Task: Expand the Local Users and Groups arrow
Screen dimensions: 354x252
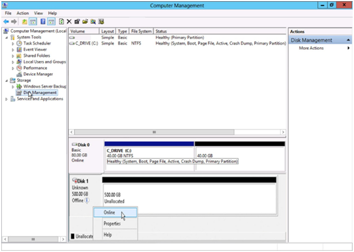Action: [13, 62]
